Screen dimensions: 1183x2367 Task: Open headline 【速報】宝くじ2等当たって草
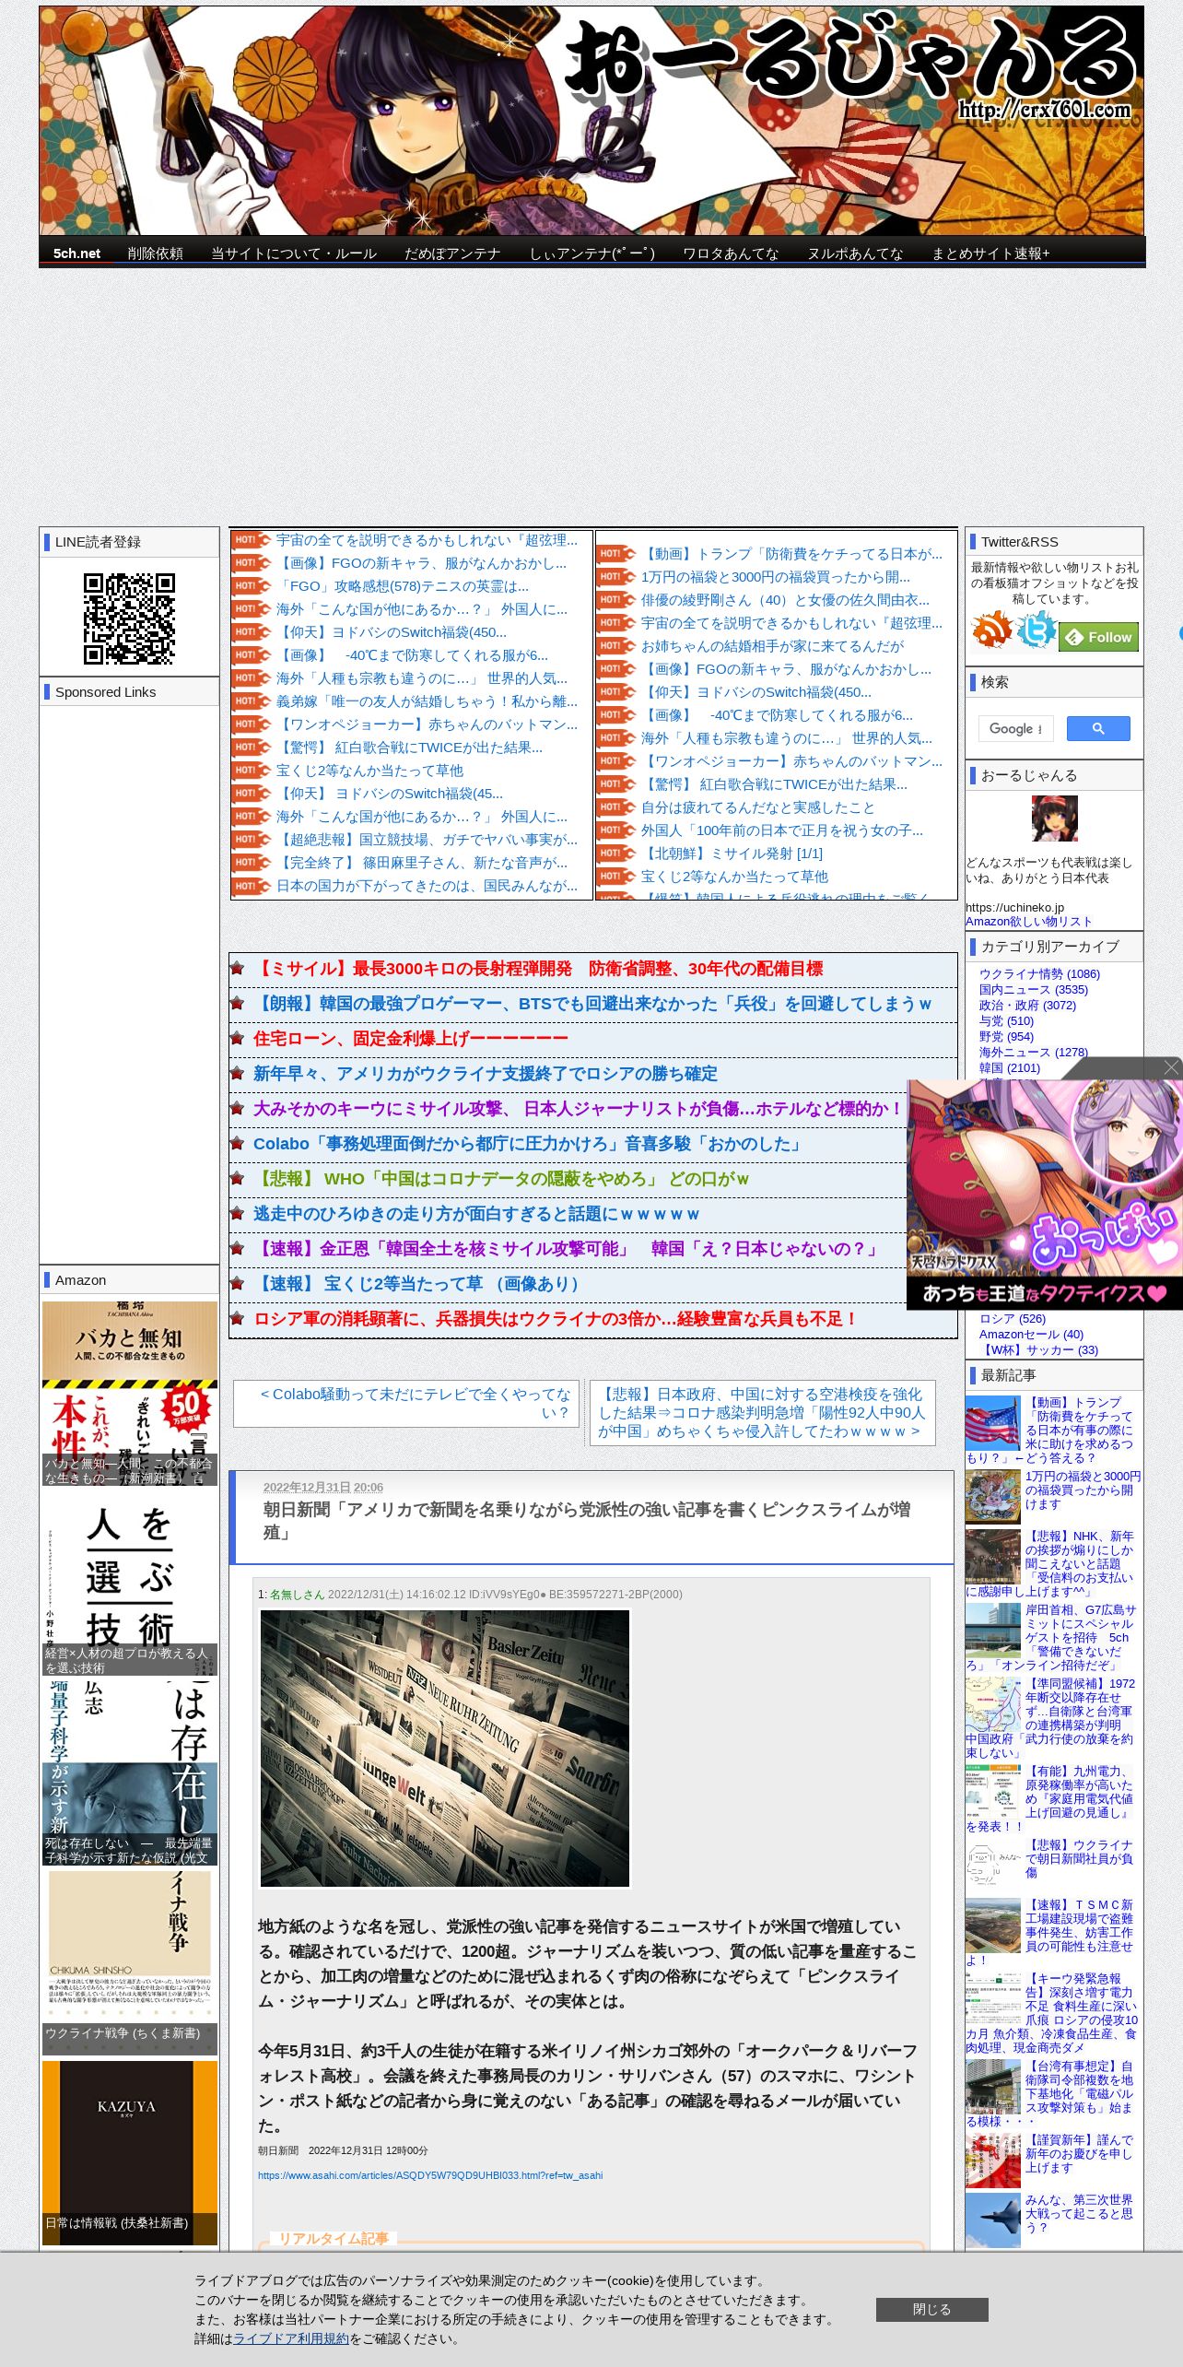pos(419,1284)
